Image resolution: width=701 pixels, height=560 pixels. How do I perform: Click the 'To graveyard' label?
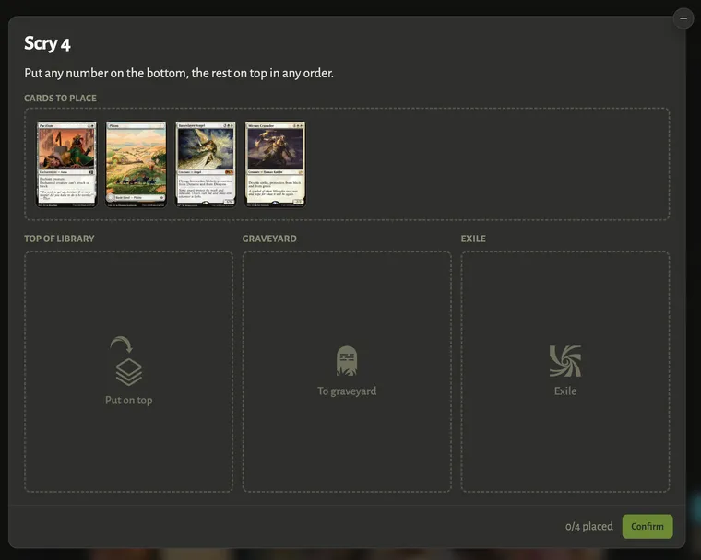(347, 391)
